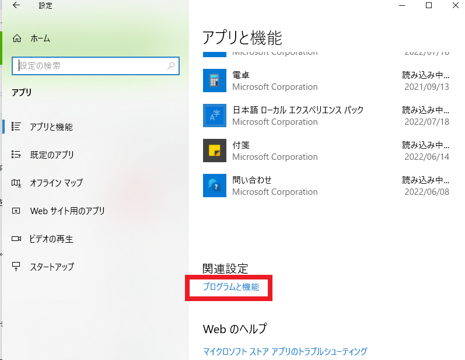
Task: Close the Settings window
Action: 456,5
